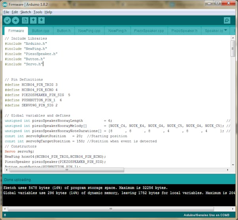
Task: Click the 'Servo servo9g;' line
Action: pos(19,151)
